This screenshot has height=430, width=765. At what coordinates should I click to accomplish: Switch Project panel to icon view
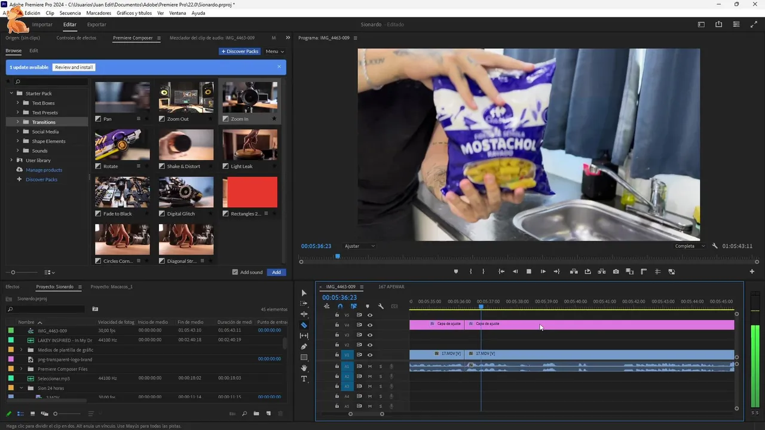coord(32,413)
